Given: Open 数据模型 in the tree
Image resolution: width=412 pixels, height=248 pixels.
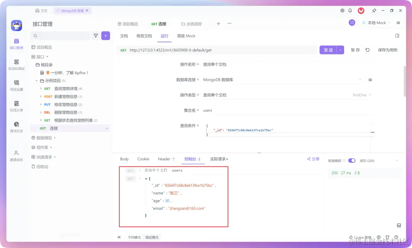Looking at the screenshot, I should point(42,138).
